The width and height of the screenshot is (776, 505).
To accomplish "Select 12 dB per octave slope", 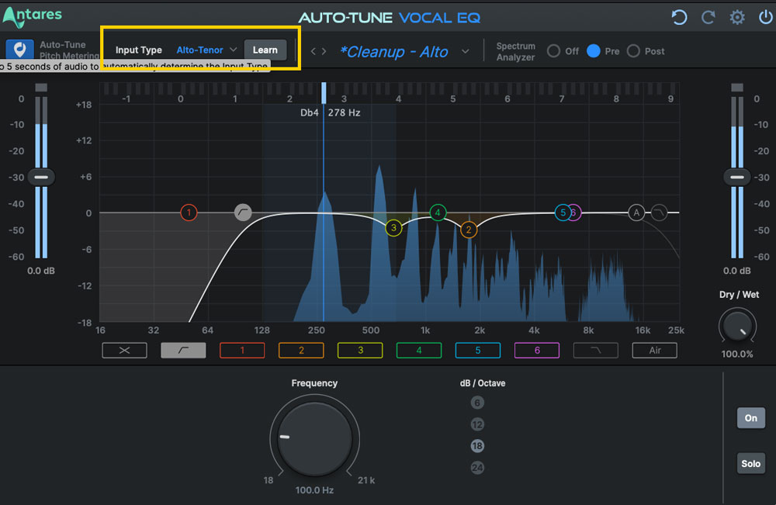I will tap(477, 424).
